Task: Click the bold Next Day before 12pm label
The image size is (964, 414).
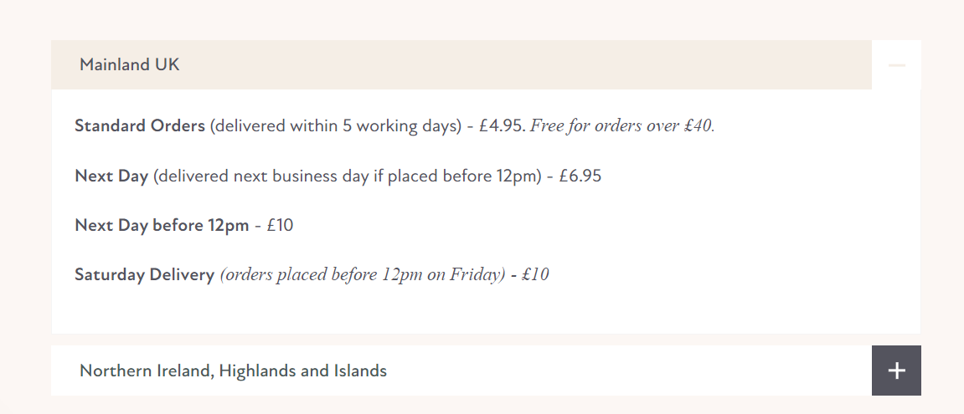Action: tap(162, 225)
